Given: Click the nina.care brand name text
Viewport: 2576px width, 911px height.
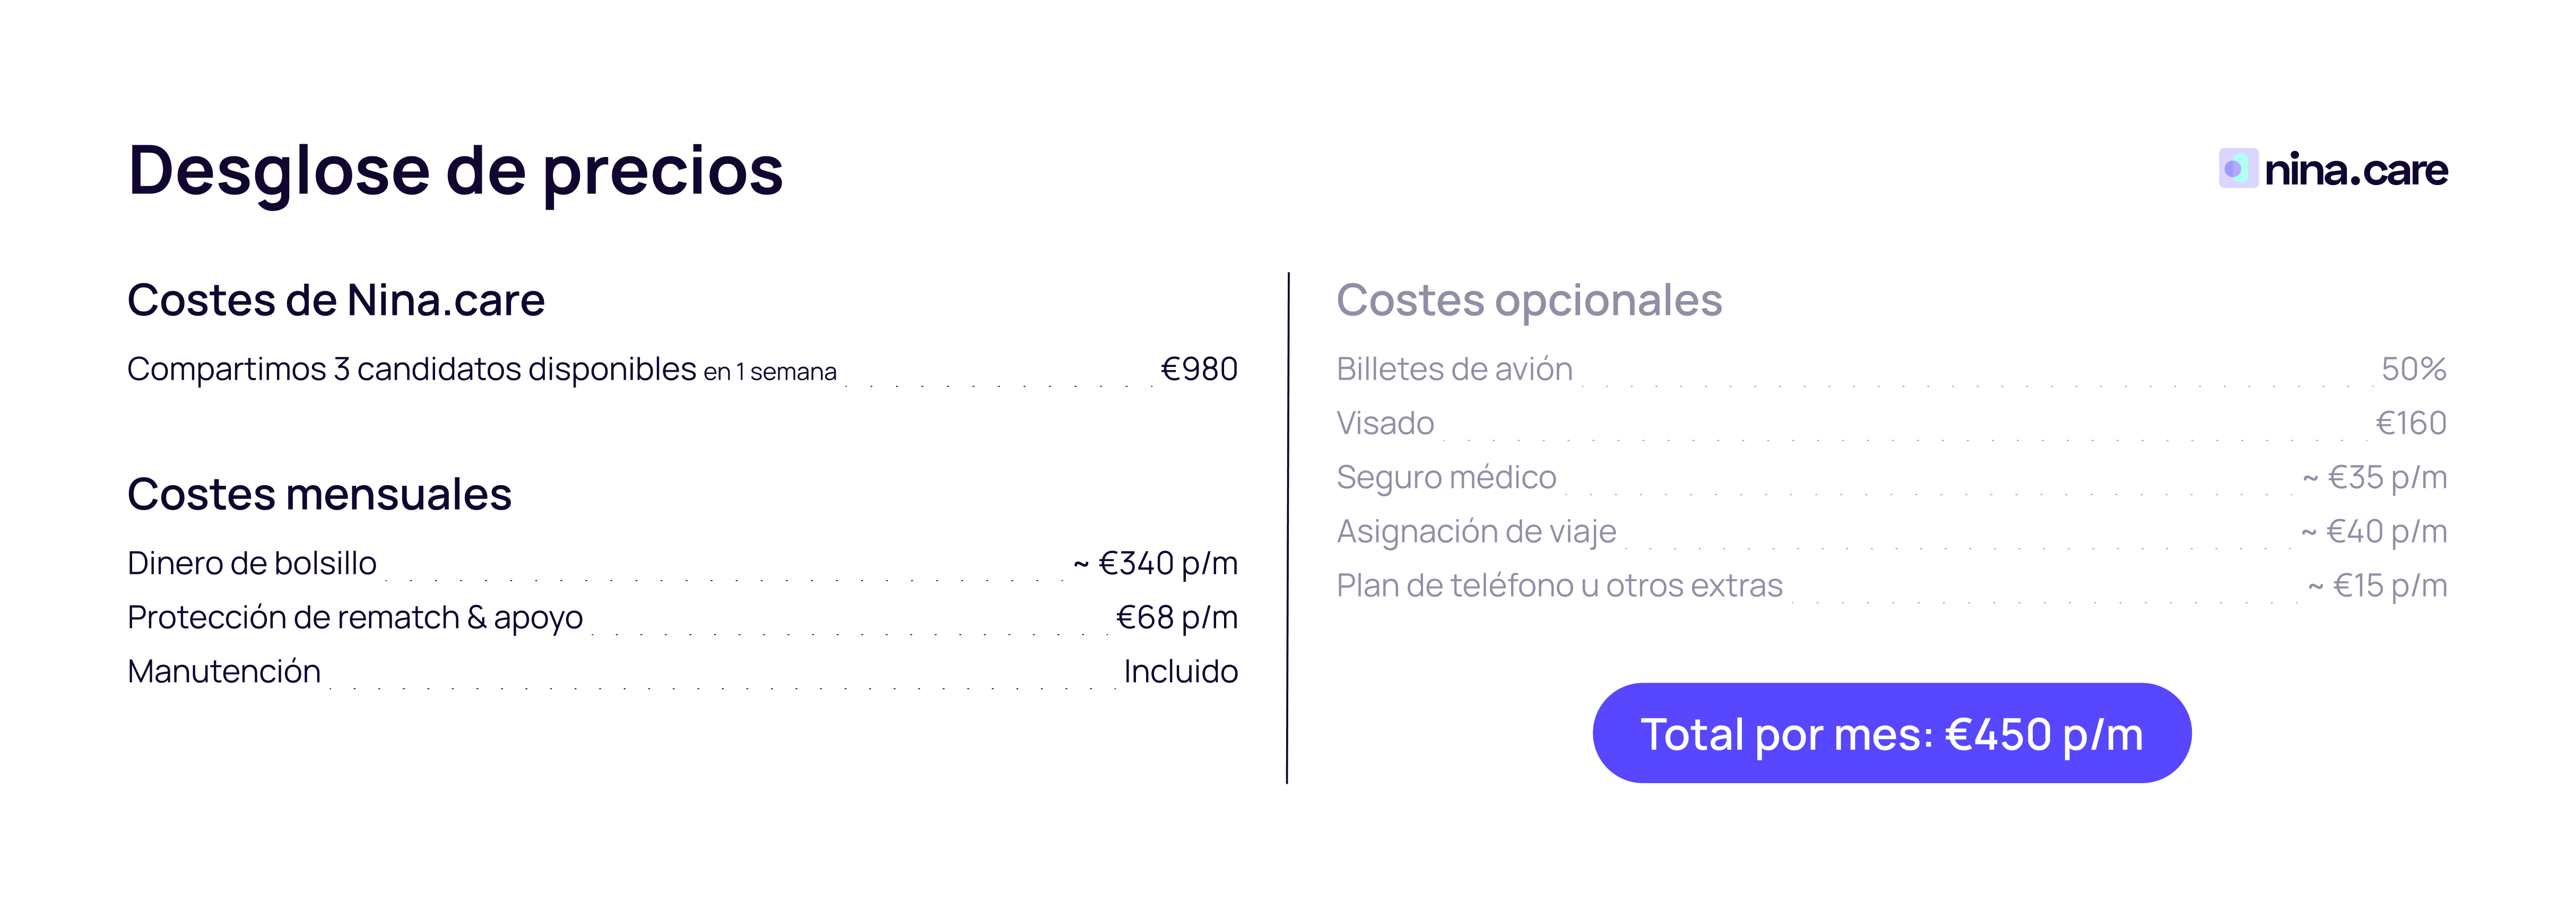Looking at the screenshot, I should click(x=2355, y=170).
